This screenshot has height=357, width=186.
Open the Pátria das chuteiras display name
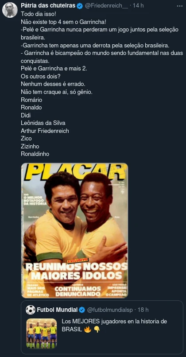[x=48, y=6]
